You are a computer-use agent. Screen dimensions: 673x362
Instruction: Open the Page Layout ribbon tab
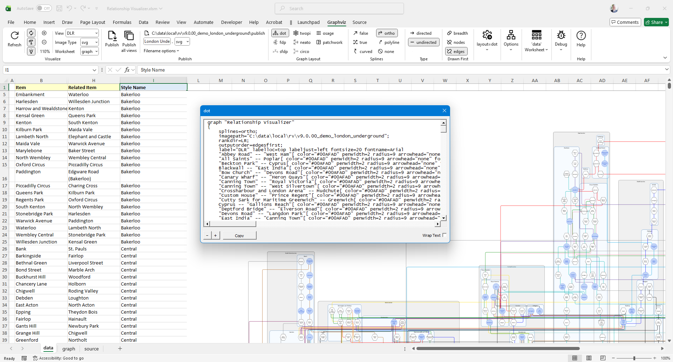point(93,22)
